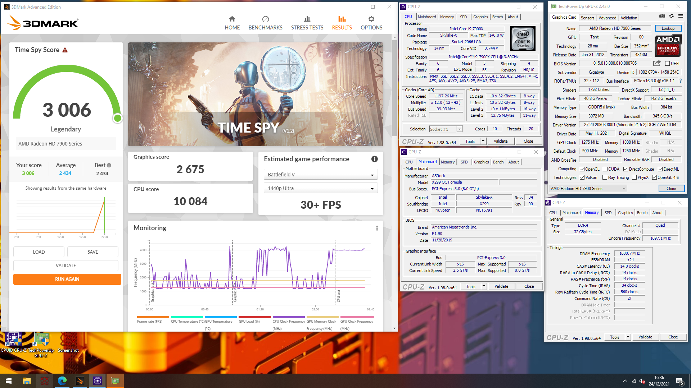This screenshot has width=691, height=388.
Task: Toggle Vulkan checkbox in GPU-Z
Action: click(x=582, y=177)
